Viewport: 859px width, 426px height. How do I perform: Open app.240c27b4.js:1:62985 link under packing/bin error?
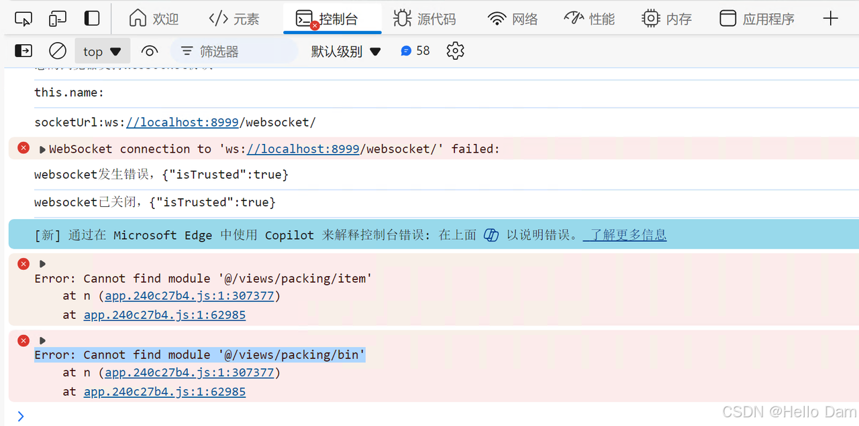(164, 392)
